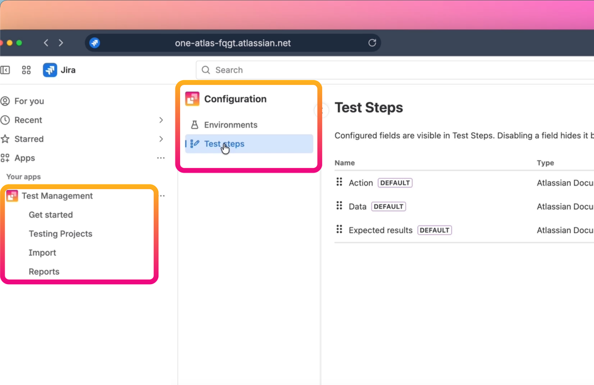Viewport: 594px width, 385px height.
Task: Click the For you profile icon
Action: click(5, 101)
